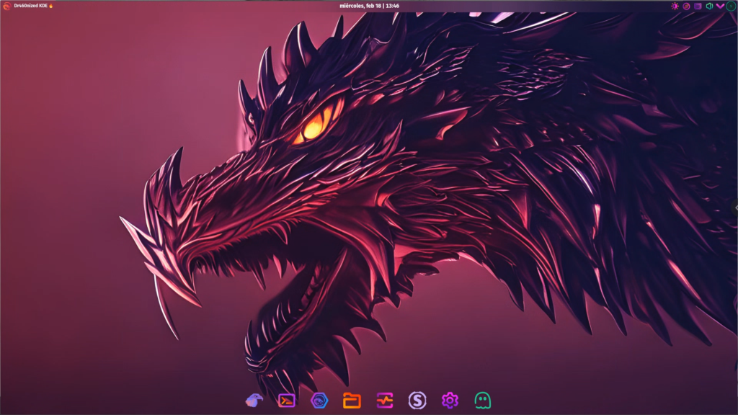Open the volume speaker icon in the tray
The image size is (738, 415).
coord(708,6)
